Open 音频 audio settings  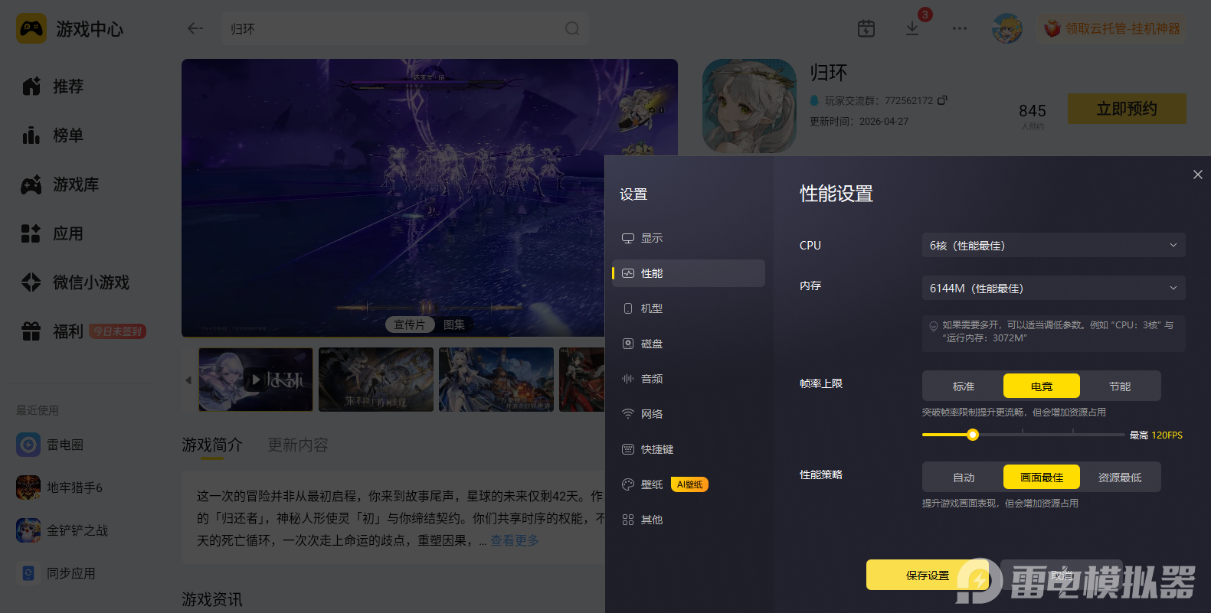(x=689, y=379)
